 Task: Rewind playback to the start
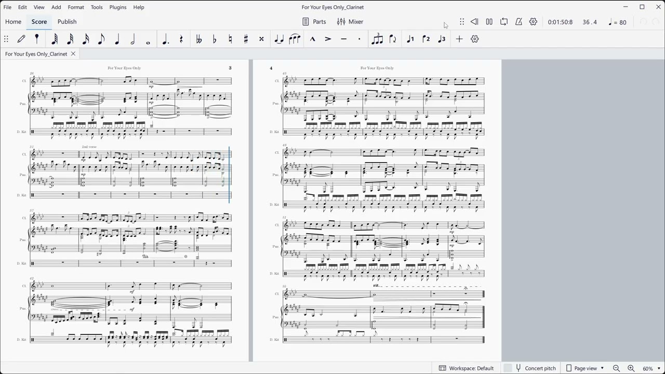point(474,22)
